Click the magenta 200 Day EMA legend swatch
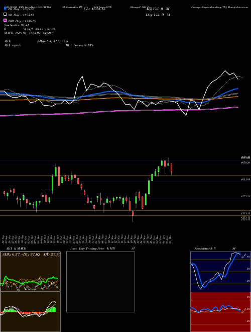Viewport: 251px width, 332px height. point(5,20)
